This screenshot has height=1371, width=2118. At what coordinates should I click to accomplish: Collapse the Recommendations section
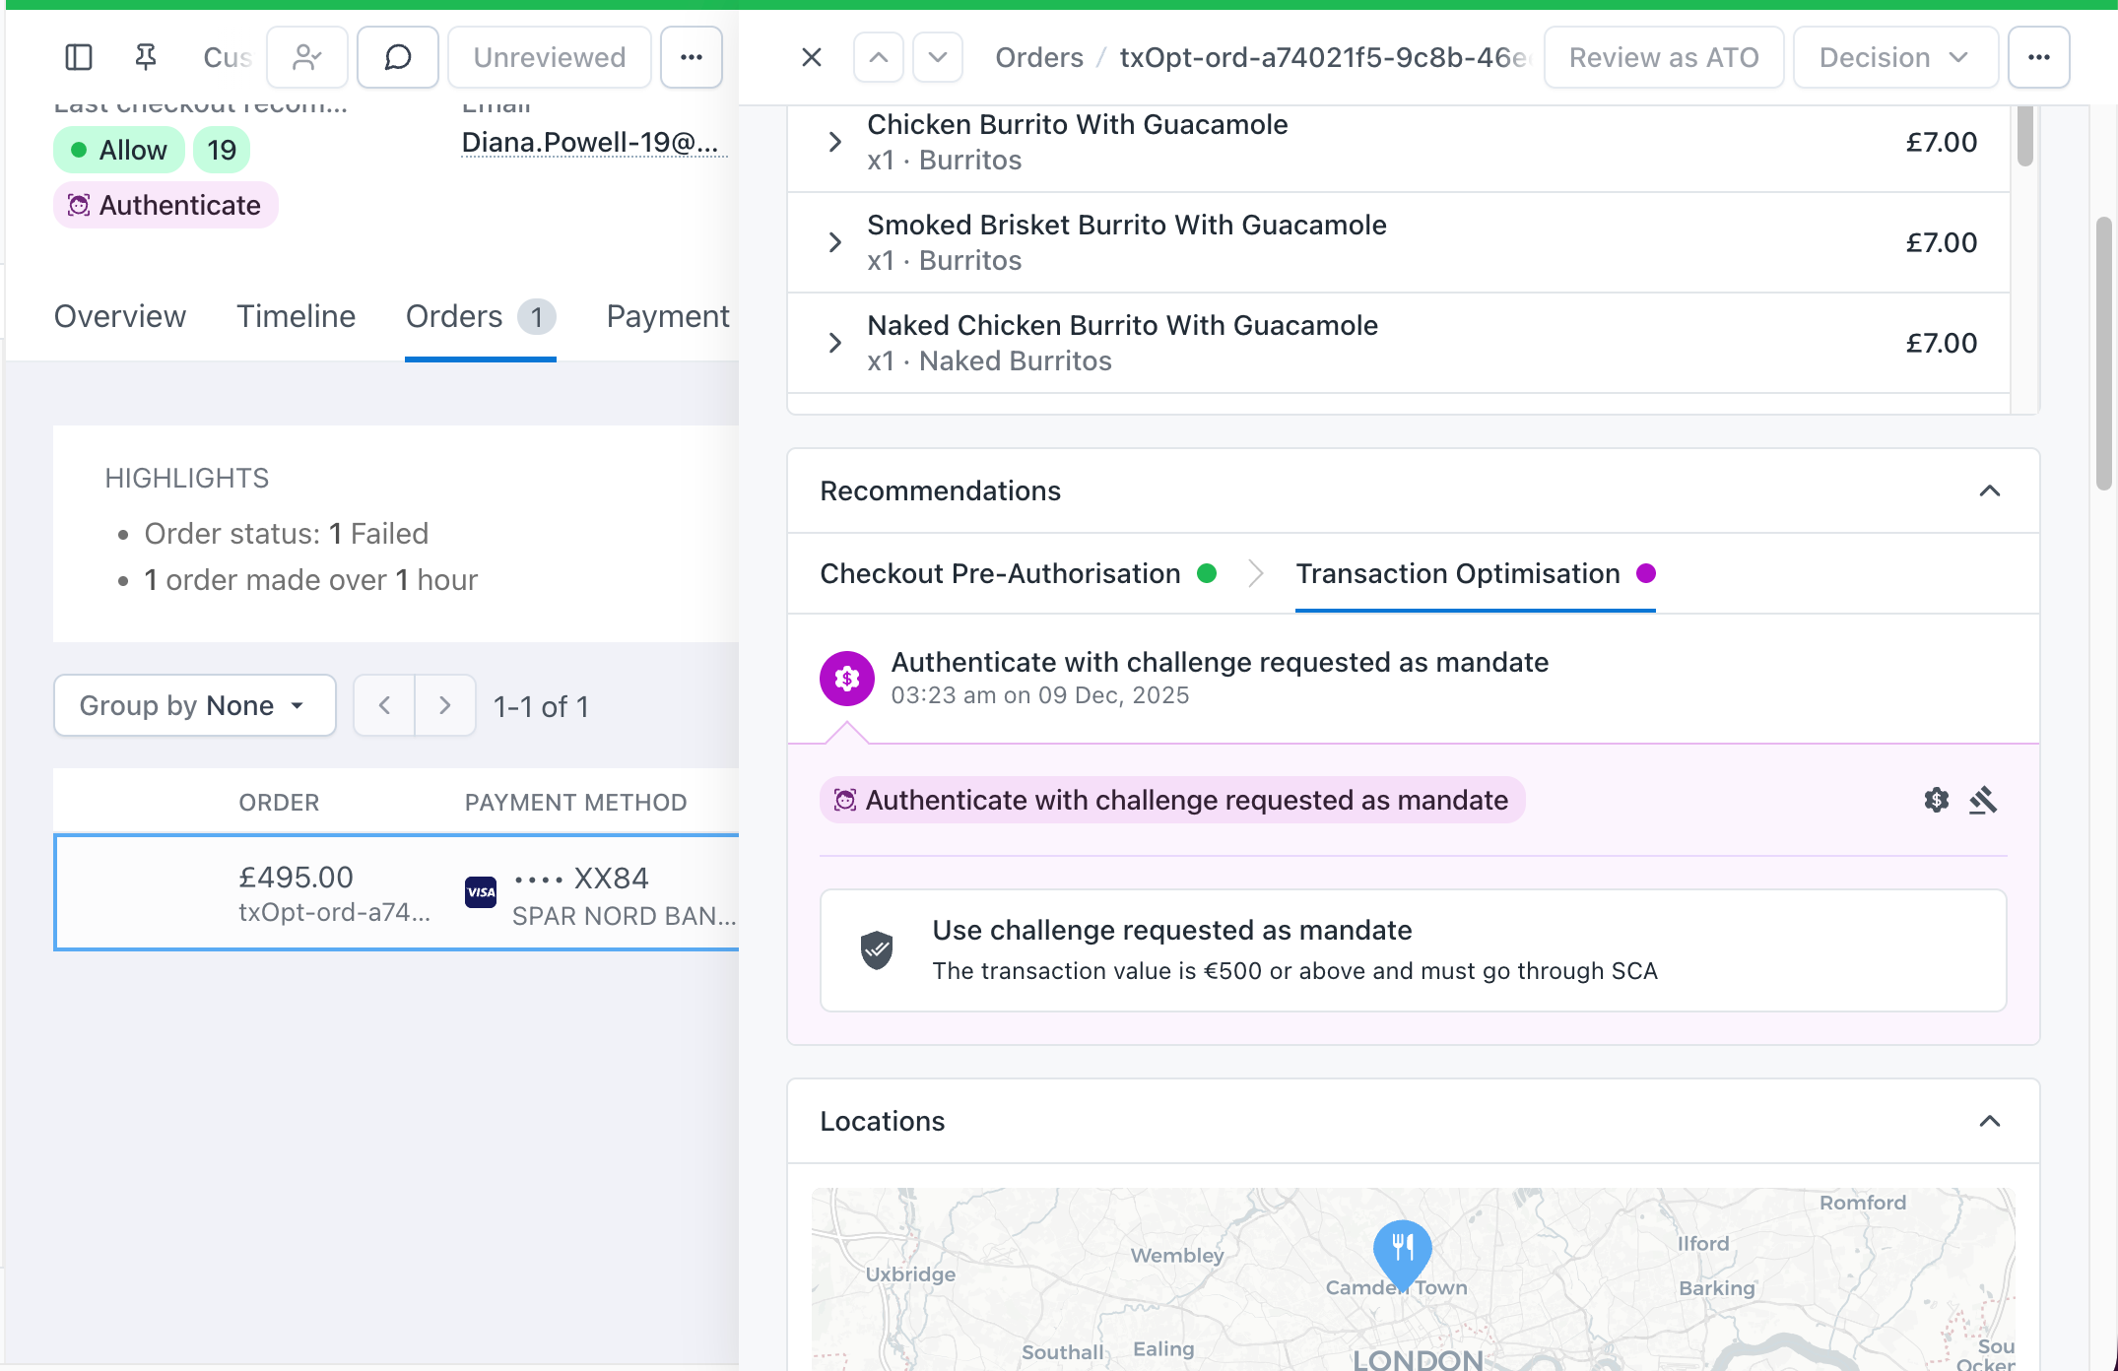click(x=1989, y=490)
